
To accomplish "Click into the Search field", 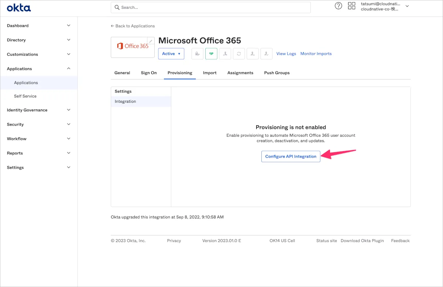I will [x=210, y=7].
